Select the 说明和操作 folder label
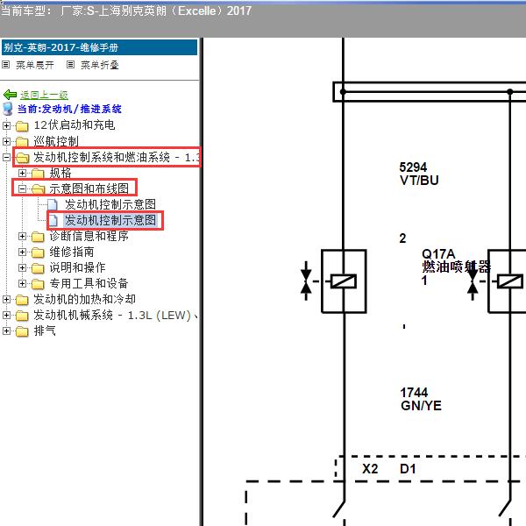 [77, 267]
